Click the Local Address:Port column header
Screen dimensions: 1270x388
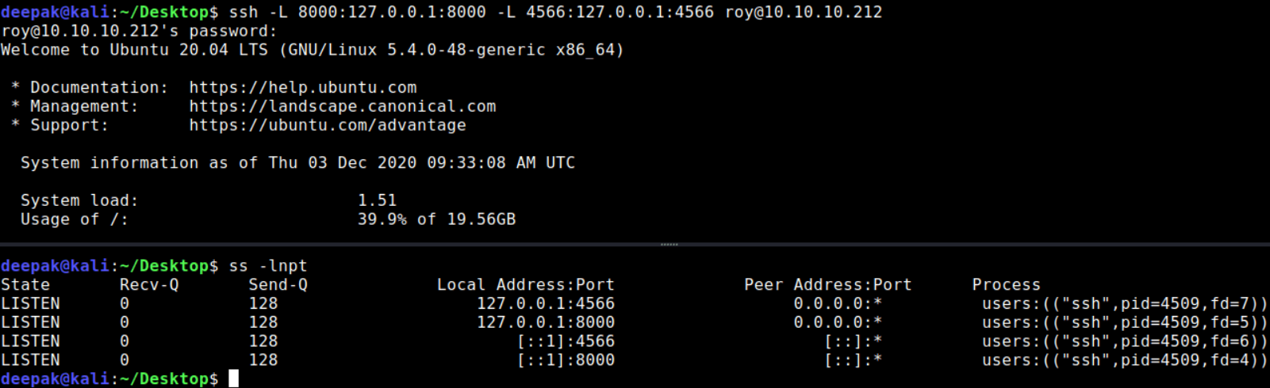click(525, 284)
